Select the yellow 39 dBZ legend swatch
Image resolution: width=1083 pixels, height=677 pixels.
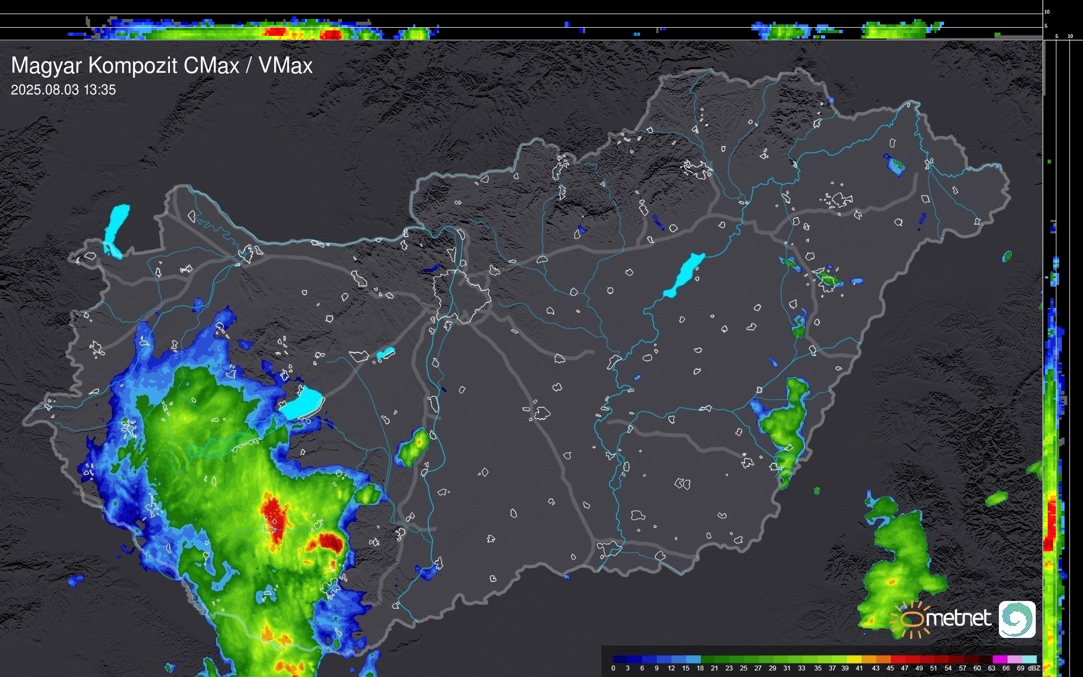(853, 659)
